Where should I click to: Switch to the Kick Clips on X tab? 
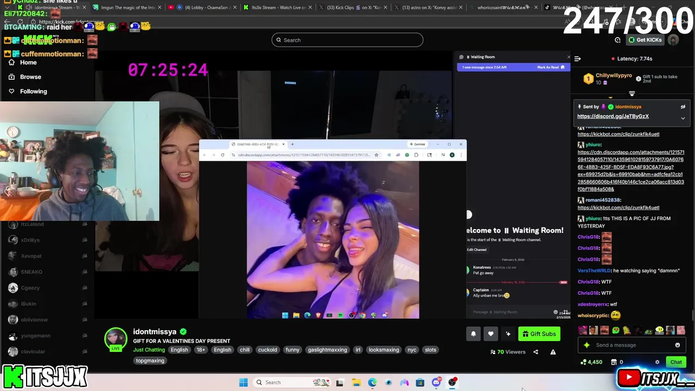coord(353,8)
